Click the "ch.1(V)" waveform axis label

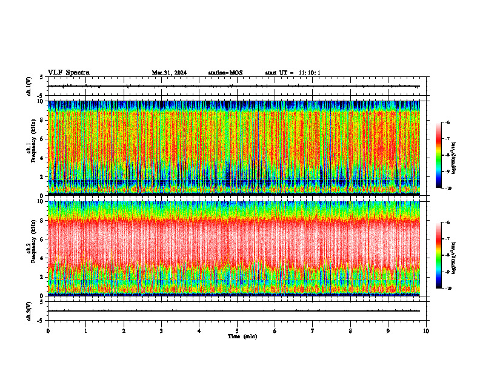click(29, 86)
